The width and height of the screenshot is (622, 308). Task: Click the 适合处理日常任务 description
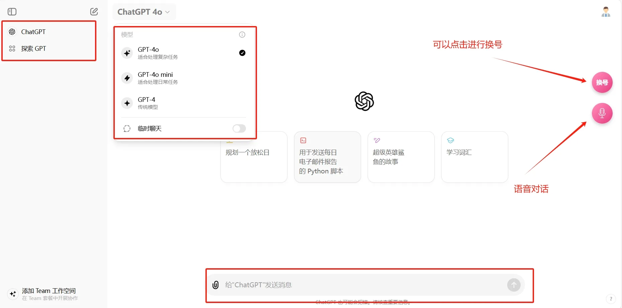158,82
